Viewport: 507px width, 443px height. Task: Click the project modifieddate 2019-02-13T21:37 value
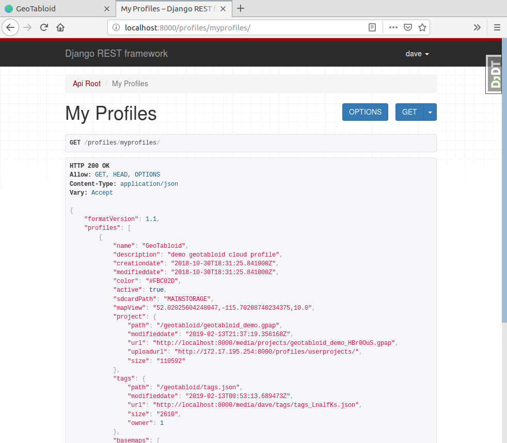coord(237,334)
